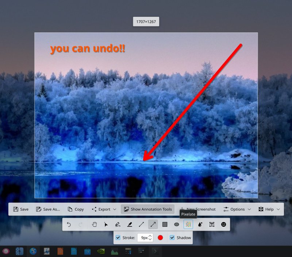The height and width of the screenshot is (257, 292).
Task: Pick the Freehand pen tool
Action: point(118,225)
